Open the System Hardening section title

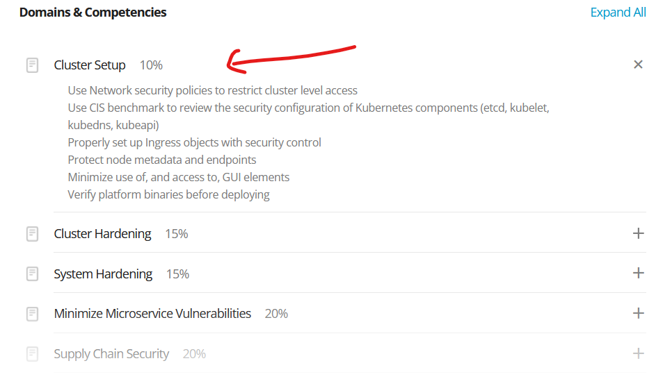103,274
